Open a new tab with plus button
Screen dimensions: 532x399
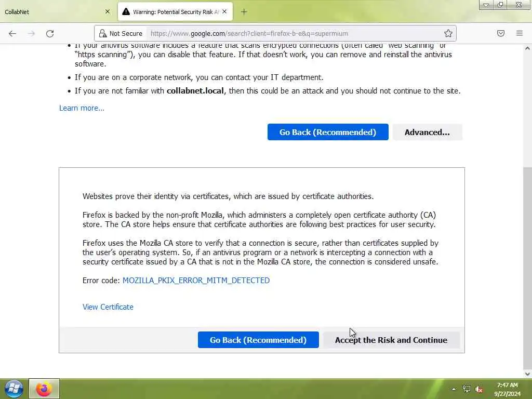point(244,12)
